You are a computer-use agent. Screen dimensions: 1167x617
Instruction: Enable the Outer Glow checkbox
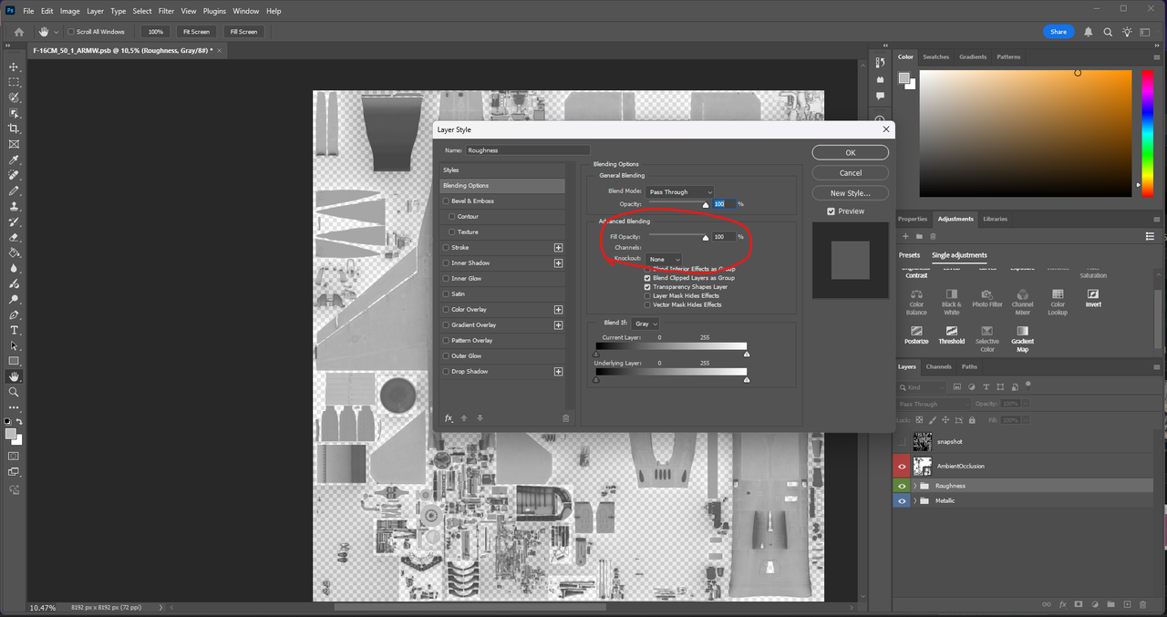446,355
